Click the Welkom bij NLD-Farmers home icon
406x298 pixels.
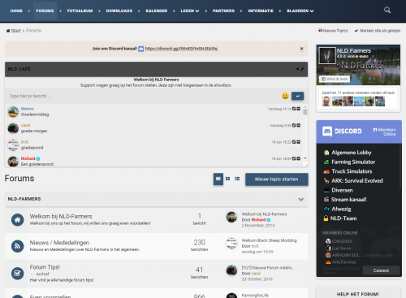pos(17,220)
